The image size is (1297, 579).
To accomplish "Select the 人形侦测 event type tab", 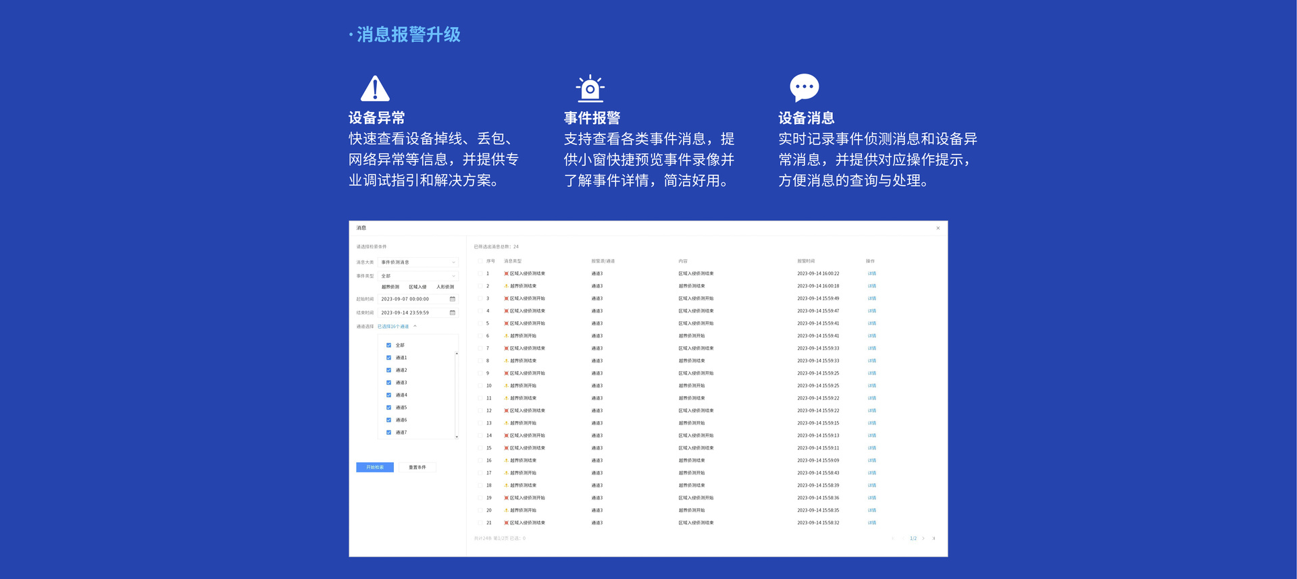I will [x=445, y=287].
